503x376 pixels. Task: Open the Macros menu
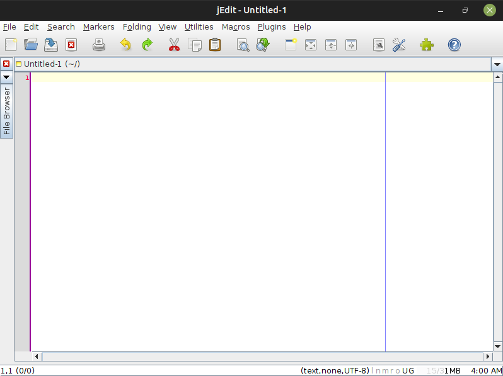pyautogui.click(x=236, y=27)
